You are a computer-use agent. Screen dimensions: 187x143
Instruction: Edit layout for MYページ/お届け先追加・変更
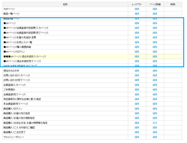pyautogui.click(x=137, y=38)
